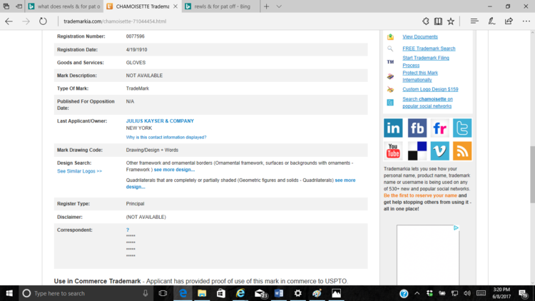Click the icon beside Protect this Mark

tap(390, 76)
